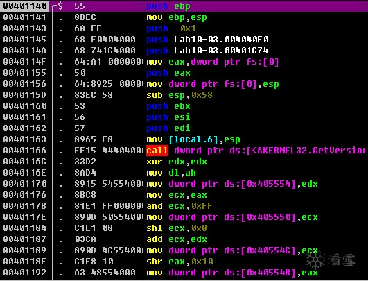The width and height of the screenshot is (368, 281).
Task: Click hex bytes '33D2'
Action: [x=85, y=162]
